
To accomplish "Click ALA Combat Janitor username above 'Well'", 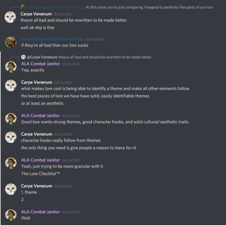I will [x=41, y=212].
